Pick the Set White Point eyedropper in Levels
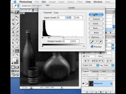Viewport: 126px width, 94px height. pos(100,42)
